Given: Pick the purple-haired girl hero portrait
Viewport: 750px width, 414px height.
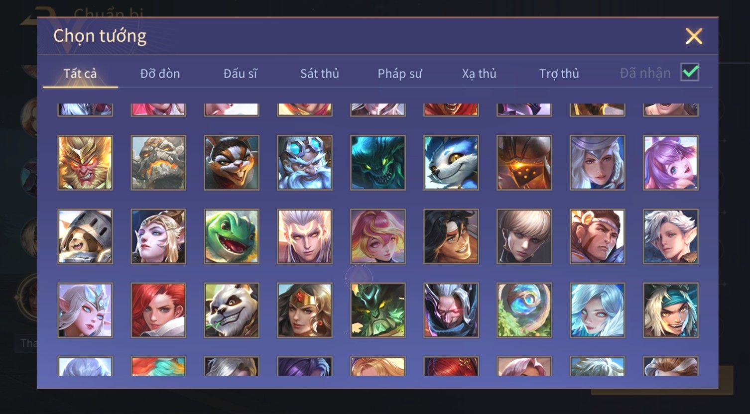Looking at the screenshot, I should click(x=671, y=163).
